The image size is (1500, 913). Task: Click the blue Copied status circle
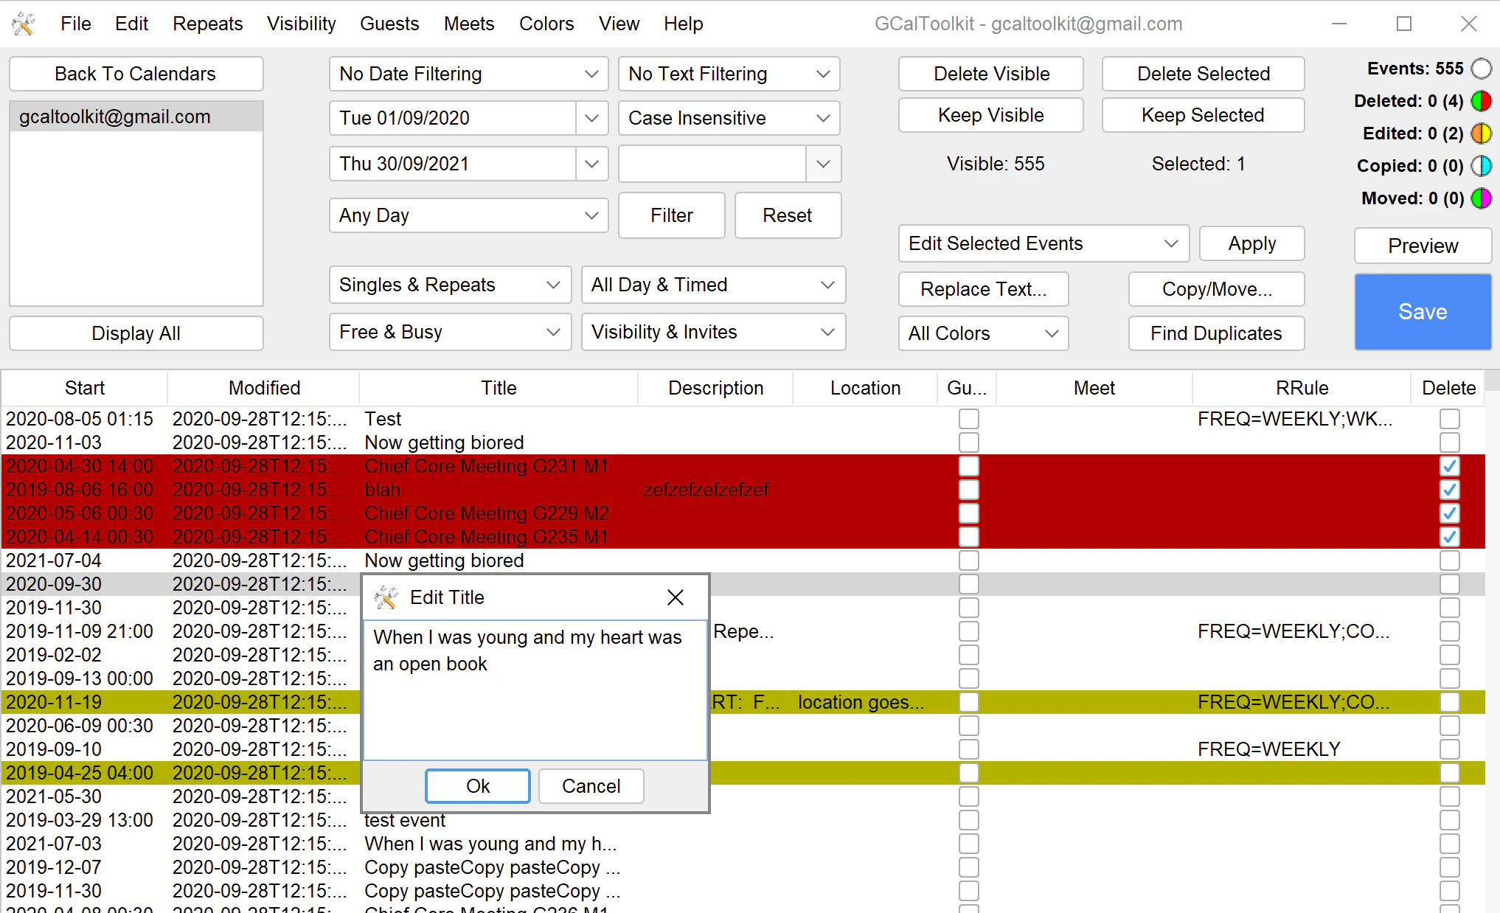pos(1482,166)
